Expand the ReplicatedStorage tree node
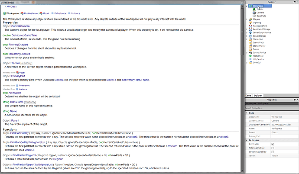Screen dimensions: 299x174 [x=247, y=29]
